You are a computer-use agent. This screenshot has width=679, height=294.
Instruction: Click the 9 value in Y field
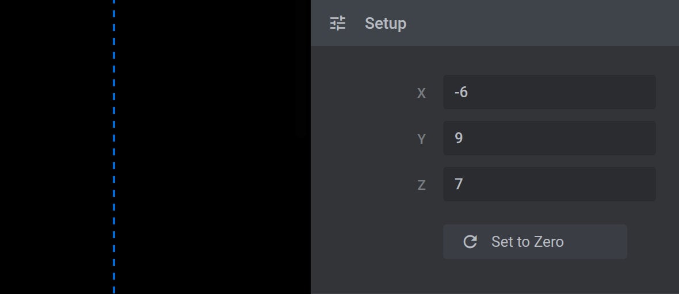click(x=459, y=138)
